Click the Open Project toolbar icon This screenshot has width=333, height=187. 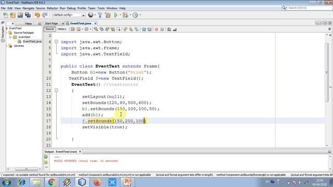point(20,15)
